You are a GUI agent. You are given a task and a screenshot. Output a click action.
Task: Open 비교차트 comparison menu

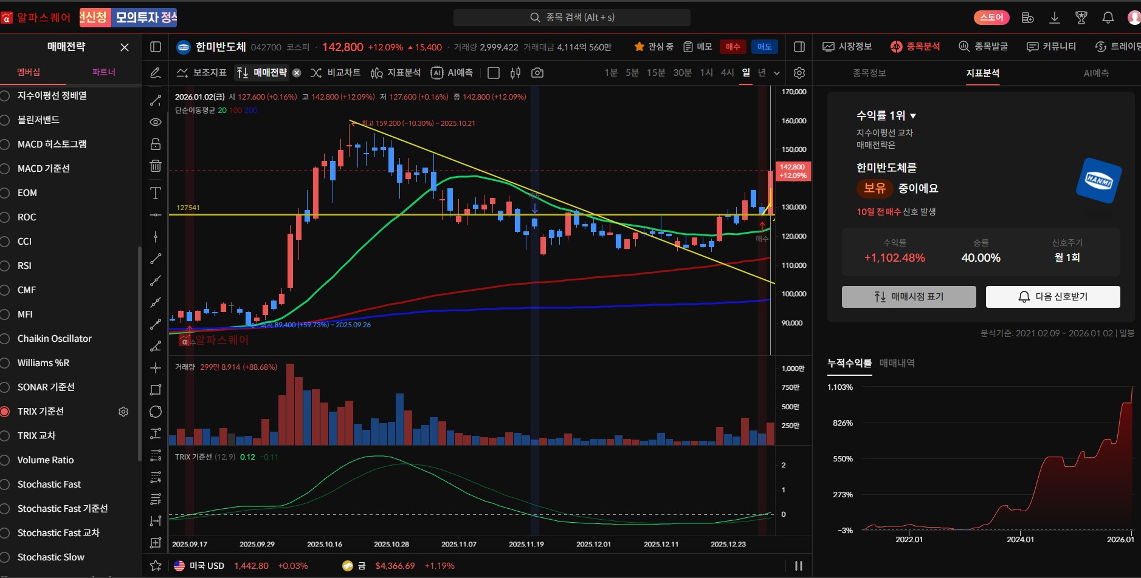click(x=336, y=73)
